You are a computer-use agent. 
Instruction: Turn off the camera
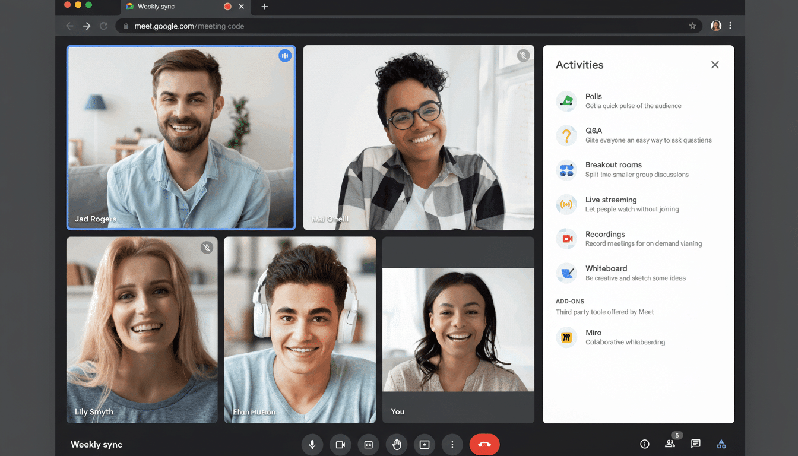tap(340, 444)
